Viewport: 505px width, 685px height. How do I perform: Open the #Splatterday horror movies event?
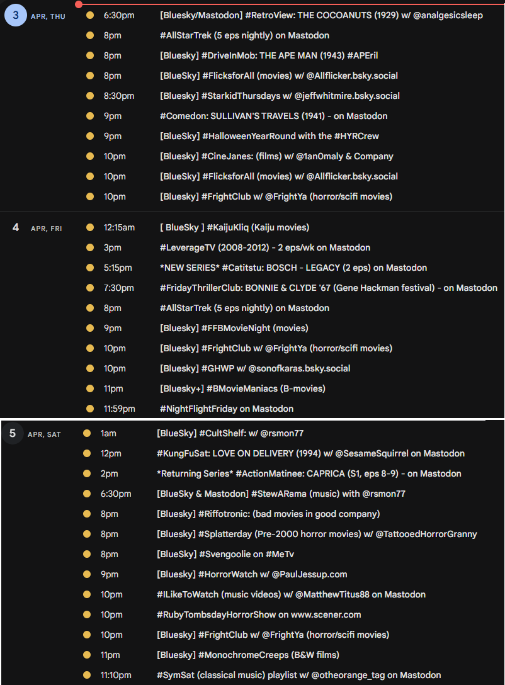click(317, 533)
